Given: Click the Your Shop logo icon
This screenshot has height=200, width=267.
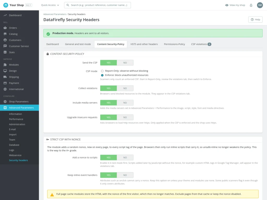Looking at the screenshot, I should pos(6,5).
